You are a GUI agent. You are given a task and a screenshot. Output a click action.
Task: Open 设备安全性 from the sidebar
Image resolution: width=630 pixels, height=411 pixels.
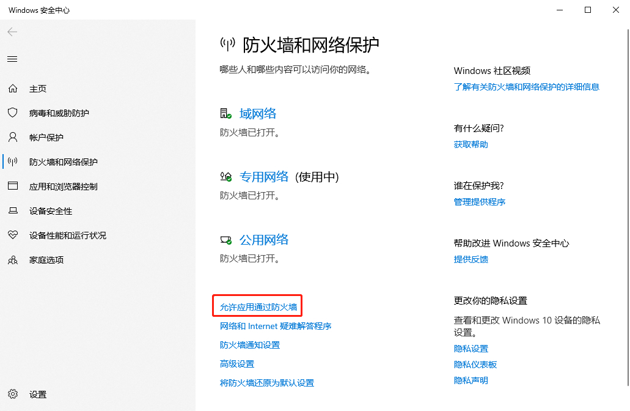(51, 211)
